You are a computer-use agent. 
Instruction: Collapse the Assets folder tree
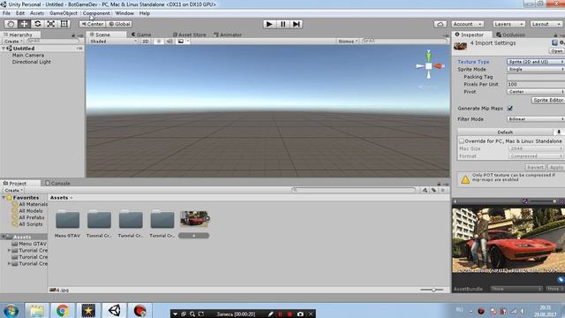pyautogui.click(x=4, y=237)
